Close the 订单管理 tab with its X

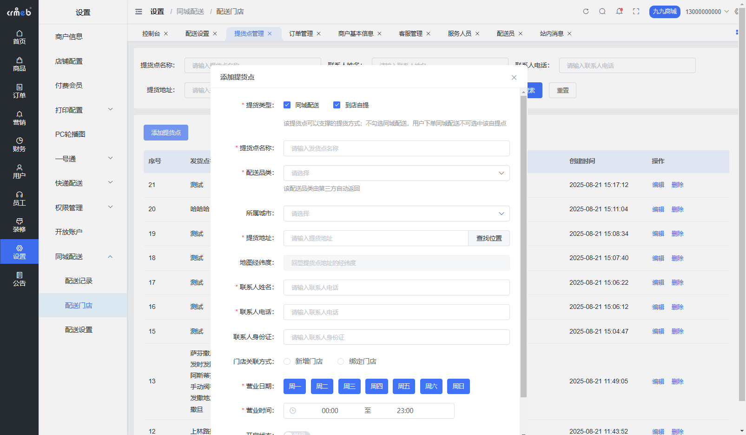pos(319,33)
